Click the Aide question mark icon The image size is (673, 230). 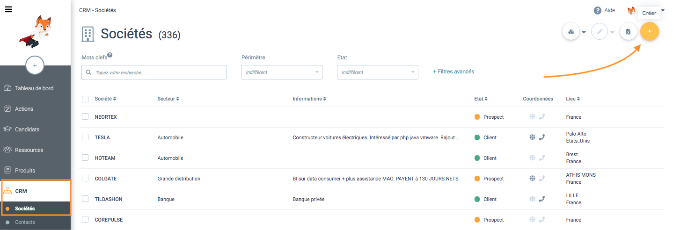click(598, 10)
